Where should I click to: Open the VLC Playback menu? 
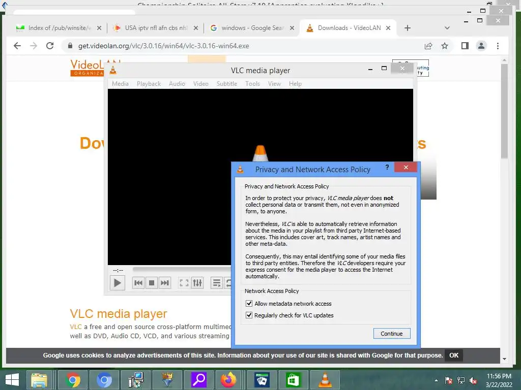[x=149, y=84]
